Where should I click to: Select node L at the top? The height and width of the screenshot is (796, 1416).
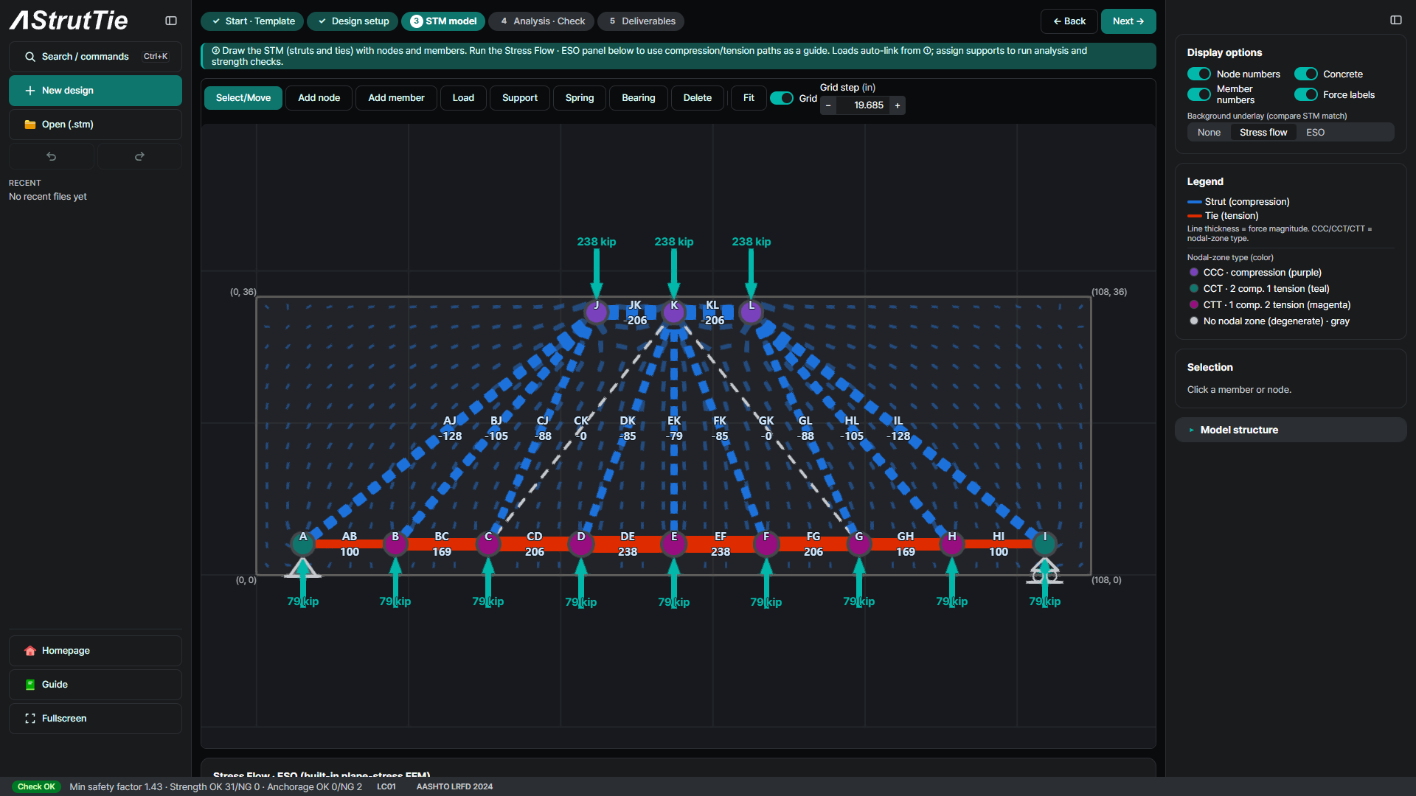(751, 312)
